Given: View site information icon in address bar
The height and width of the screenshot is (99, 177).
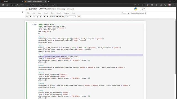Looking at the screenshot, I should coord(12,5).
